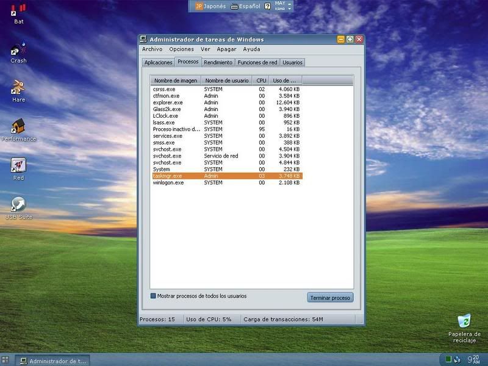Click the Red desktop shortcut icon

18,165
